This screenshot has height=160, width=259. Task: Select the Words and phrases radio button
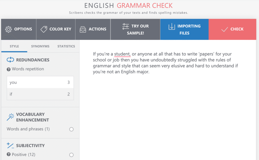(71, 129)
